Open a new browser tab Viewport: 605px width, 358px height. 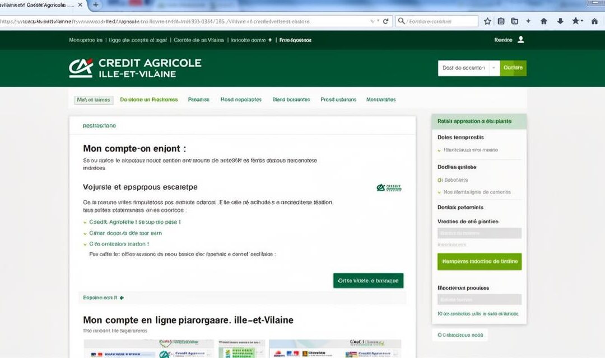(x=96, y=5)
